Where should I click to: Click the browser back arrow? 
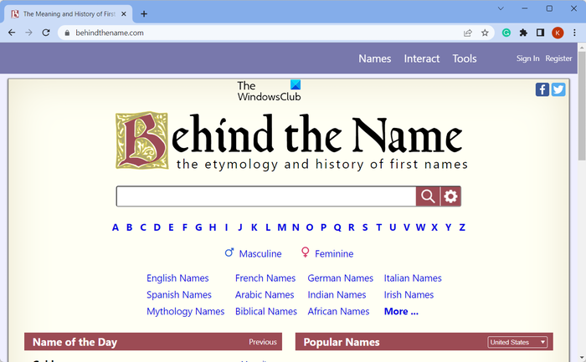[12, 33]
